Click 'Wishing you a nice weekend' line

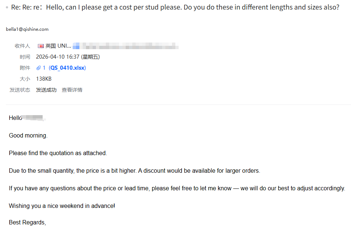coord(62,206)
